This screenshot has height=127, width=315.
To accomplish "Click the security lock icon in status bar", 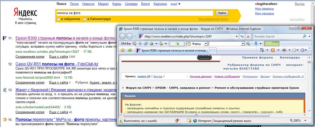I will point(189,121).
